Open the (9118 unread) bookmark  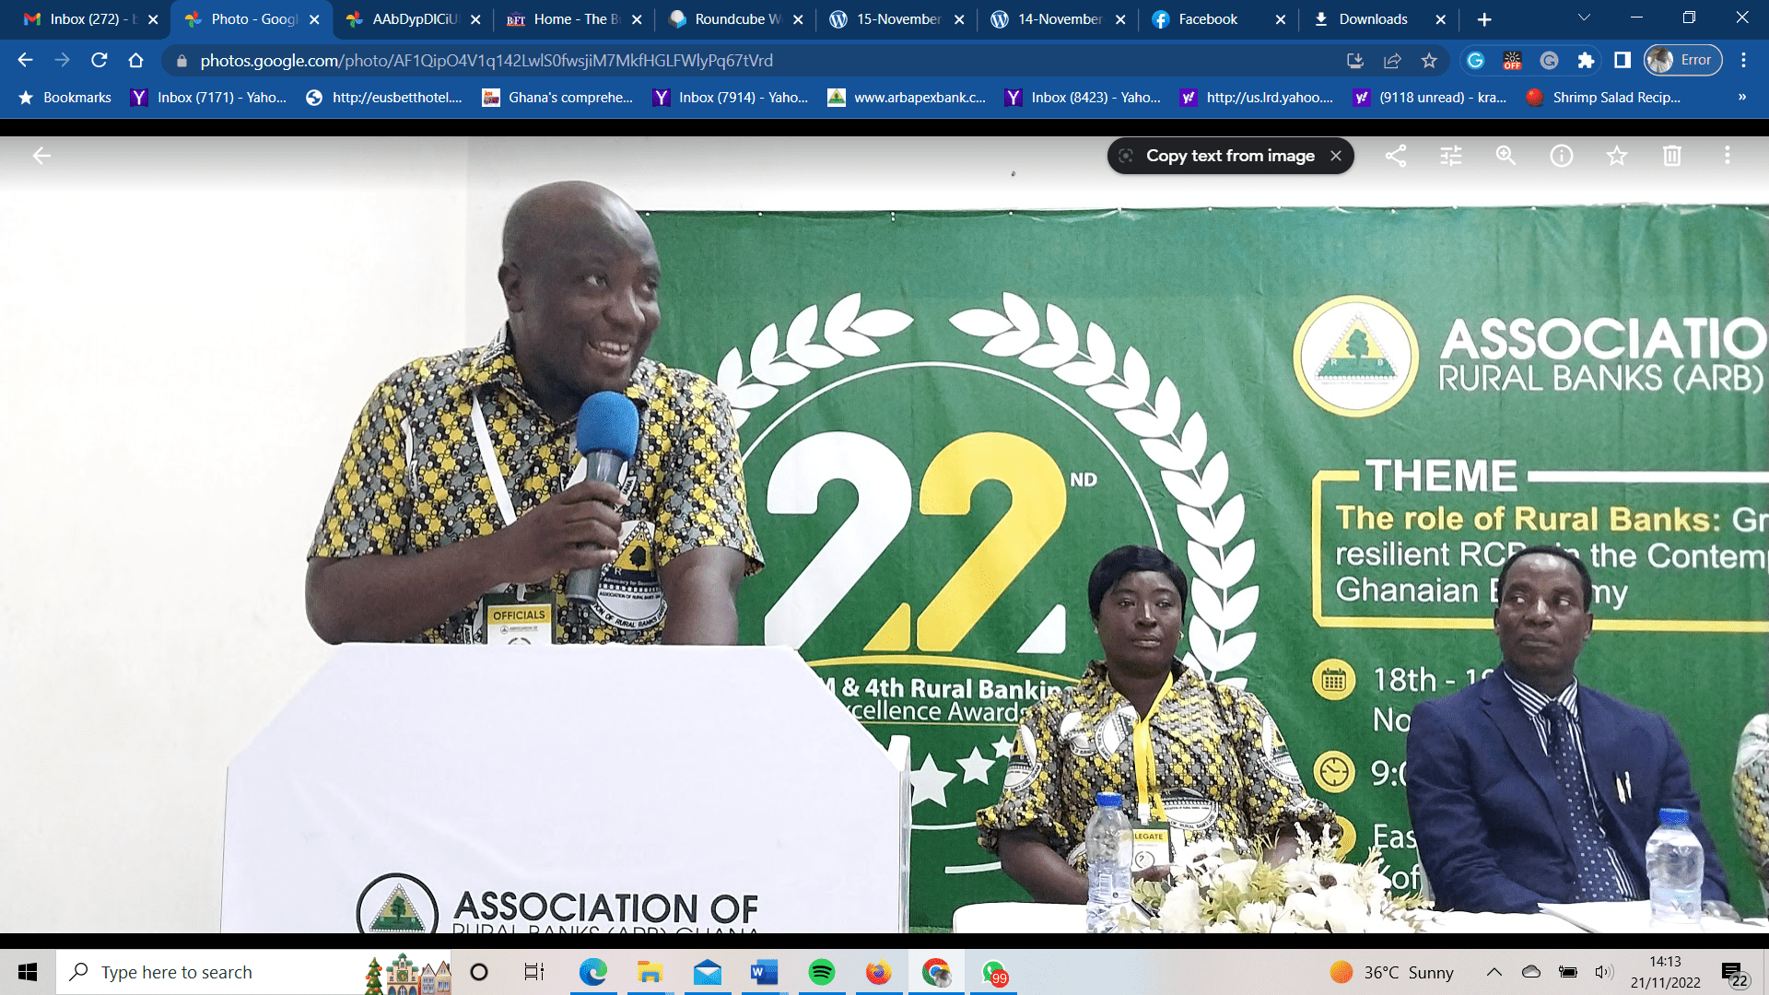coord(1430,98)
